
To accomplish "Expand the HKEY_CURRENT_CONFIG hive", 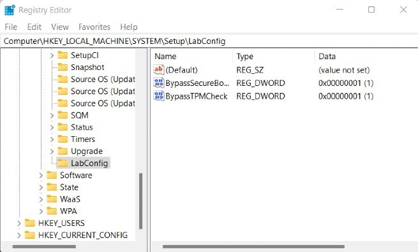I will coord(19,235).
